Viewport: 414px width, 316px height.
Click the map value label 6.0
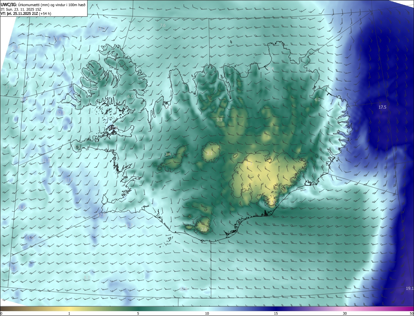tap(130, 97)
